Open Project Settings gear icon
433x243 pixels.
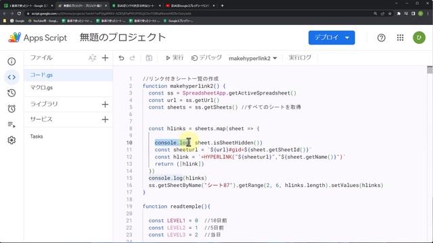(x=12, y=140)
